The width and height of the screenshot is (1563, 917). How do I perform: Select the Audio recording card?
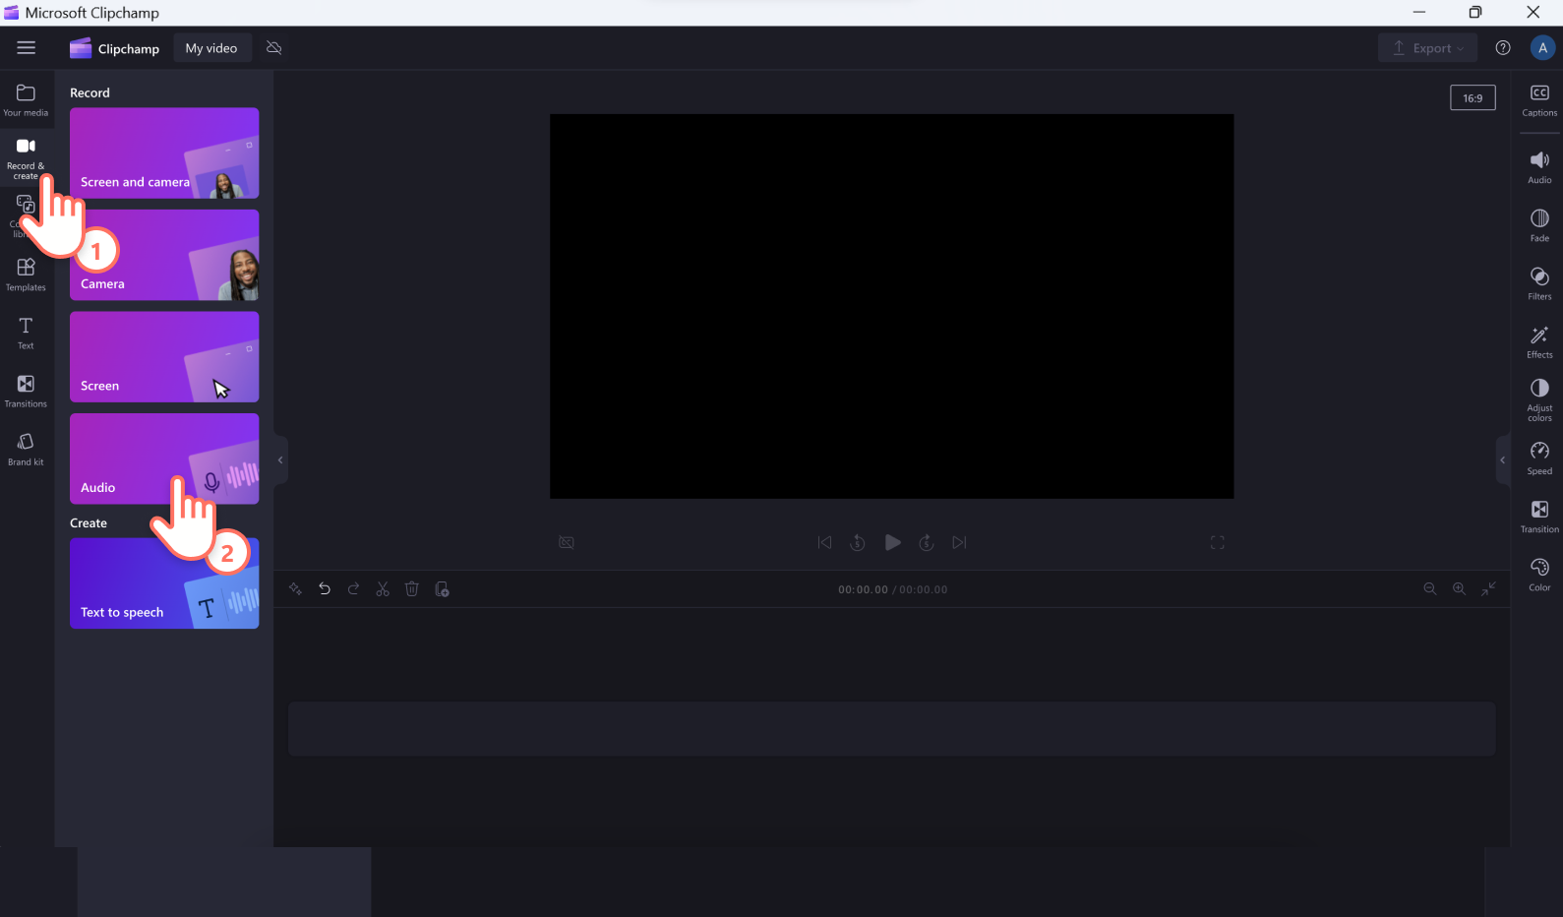pos(164,458)
